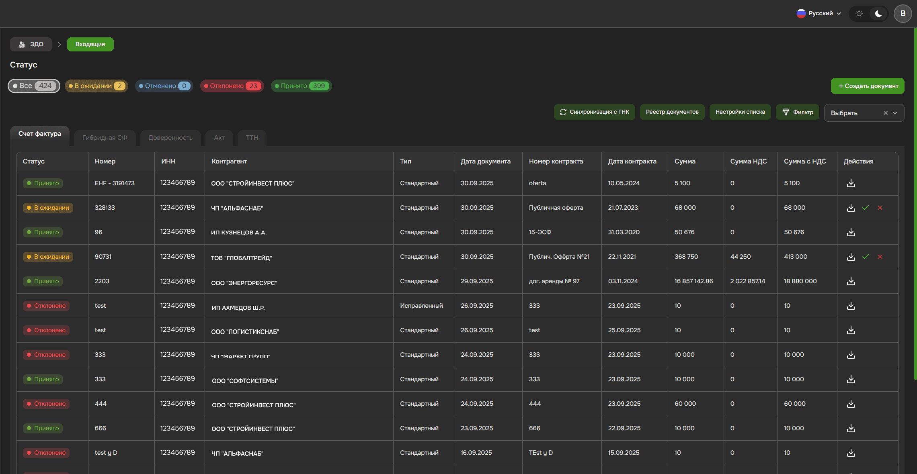Switch to Гибридная СФ tab
Image resolution: width=917 pixels, height=474 pixels.
(x=105, y=138)
